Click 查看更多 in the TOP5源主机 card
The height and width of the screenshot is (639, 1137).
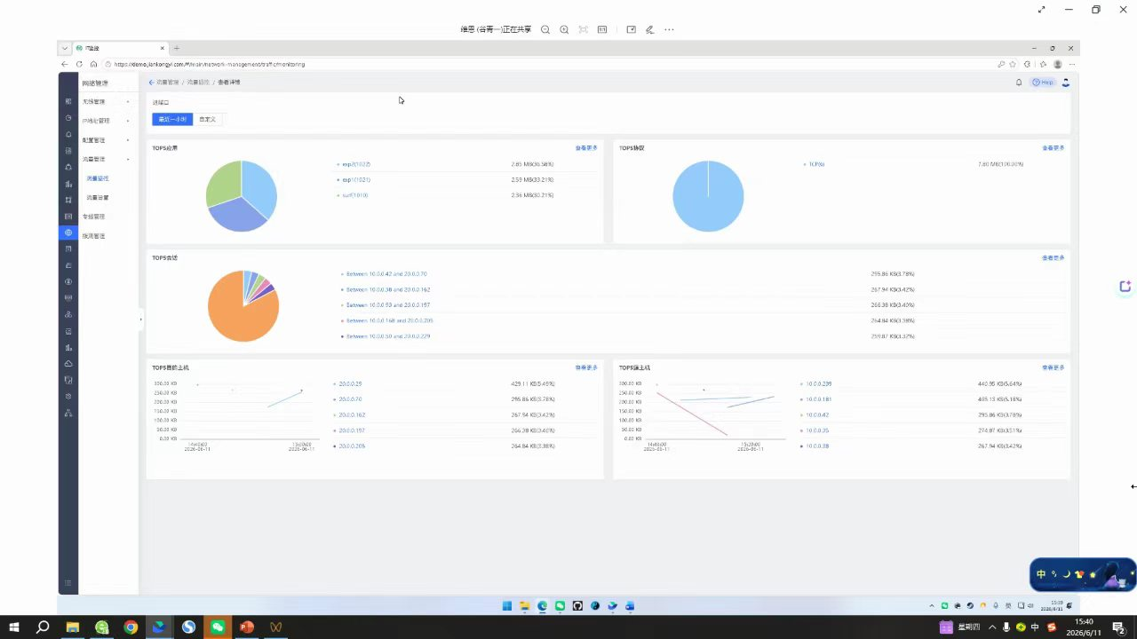(x=1054, y=367)
